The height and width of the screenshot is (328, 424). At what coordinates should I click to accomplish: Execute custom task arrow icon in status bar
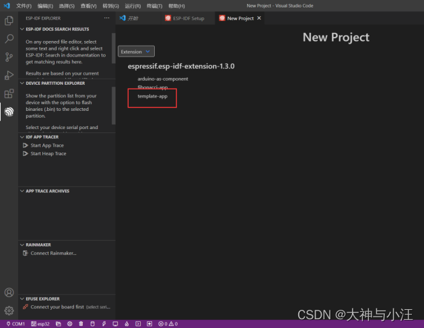click(149, 324)
